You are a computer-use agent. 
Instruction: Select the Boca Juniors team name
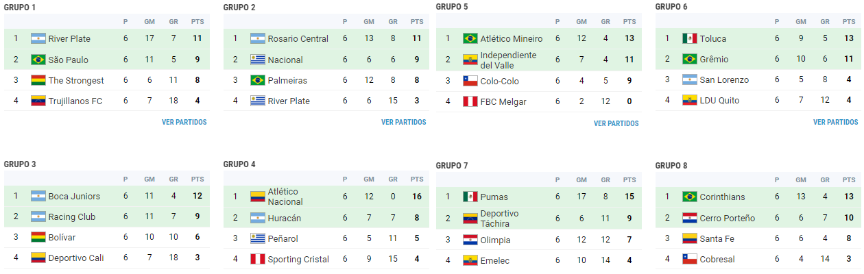(74, 196)
